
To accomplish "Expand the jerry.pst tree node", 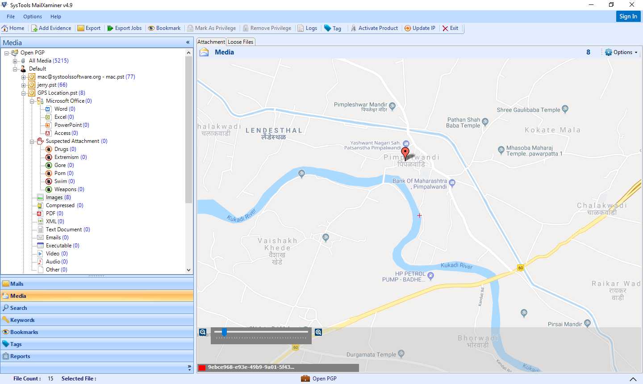I will pyautogui.click(x=24, y=85).
